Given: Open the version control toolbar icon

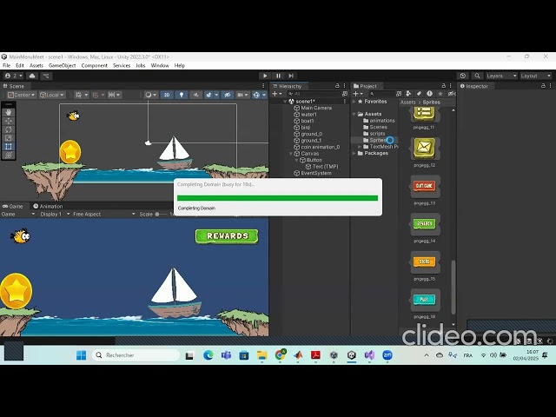Looking at the screenshot, I should tap(46, 76).
